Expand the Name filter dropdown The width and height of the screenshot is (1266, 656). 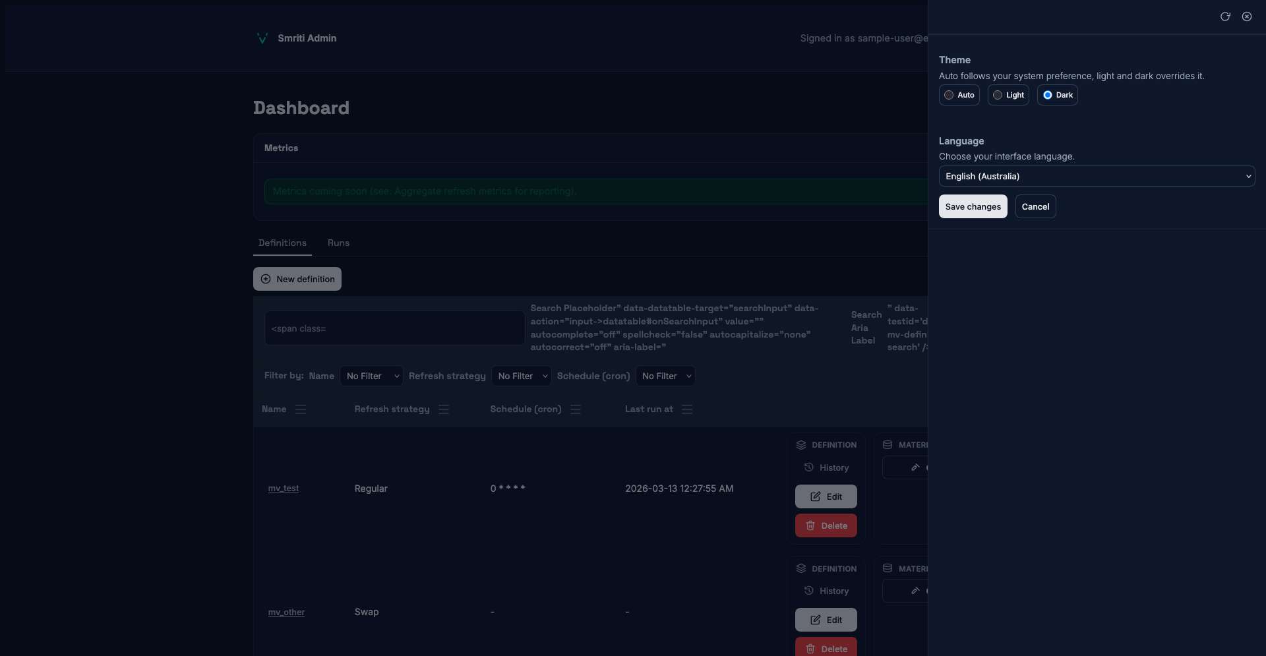(371, 376)
